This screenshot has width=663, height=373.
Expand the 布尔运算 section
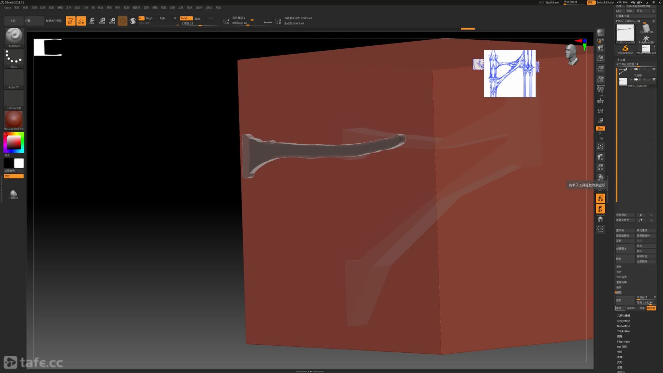pos(622,277)
